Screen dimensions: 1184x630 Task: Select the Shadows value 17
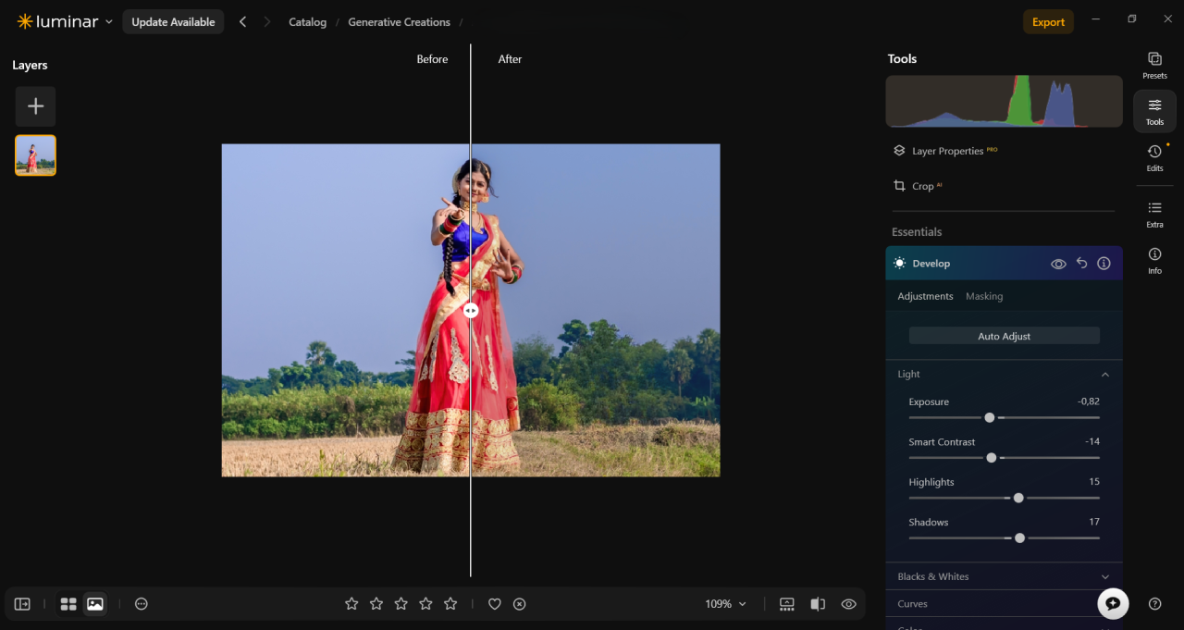(1093, 522)
